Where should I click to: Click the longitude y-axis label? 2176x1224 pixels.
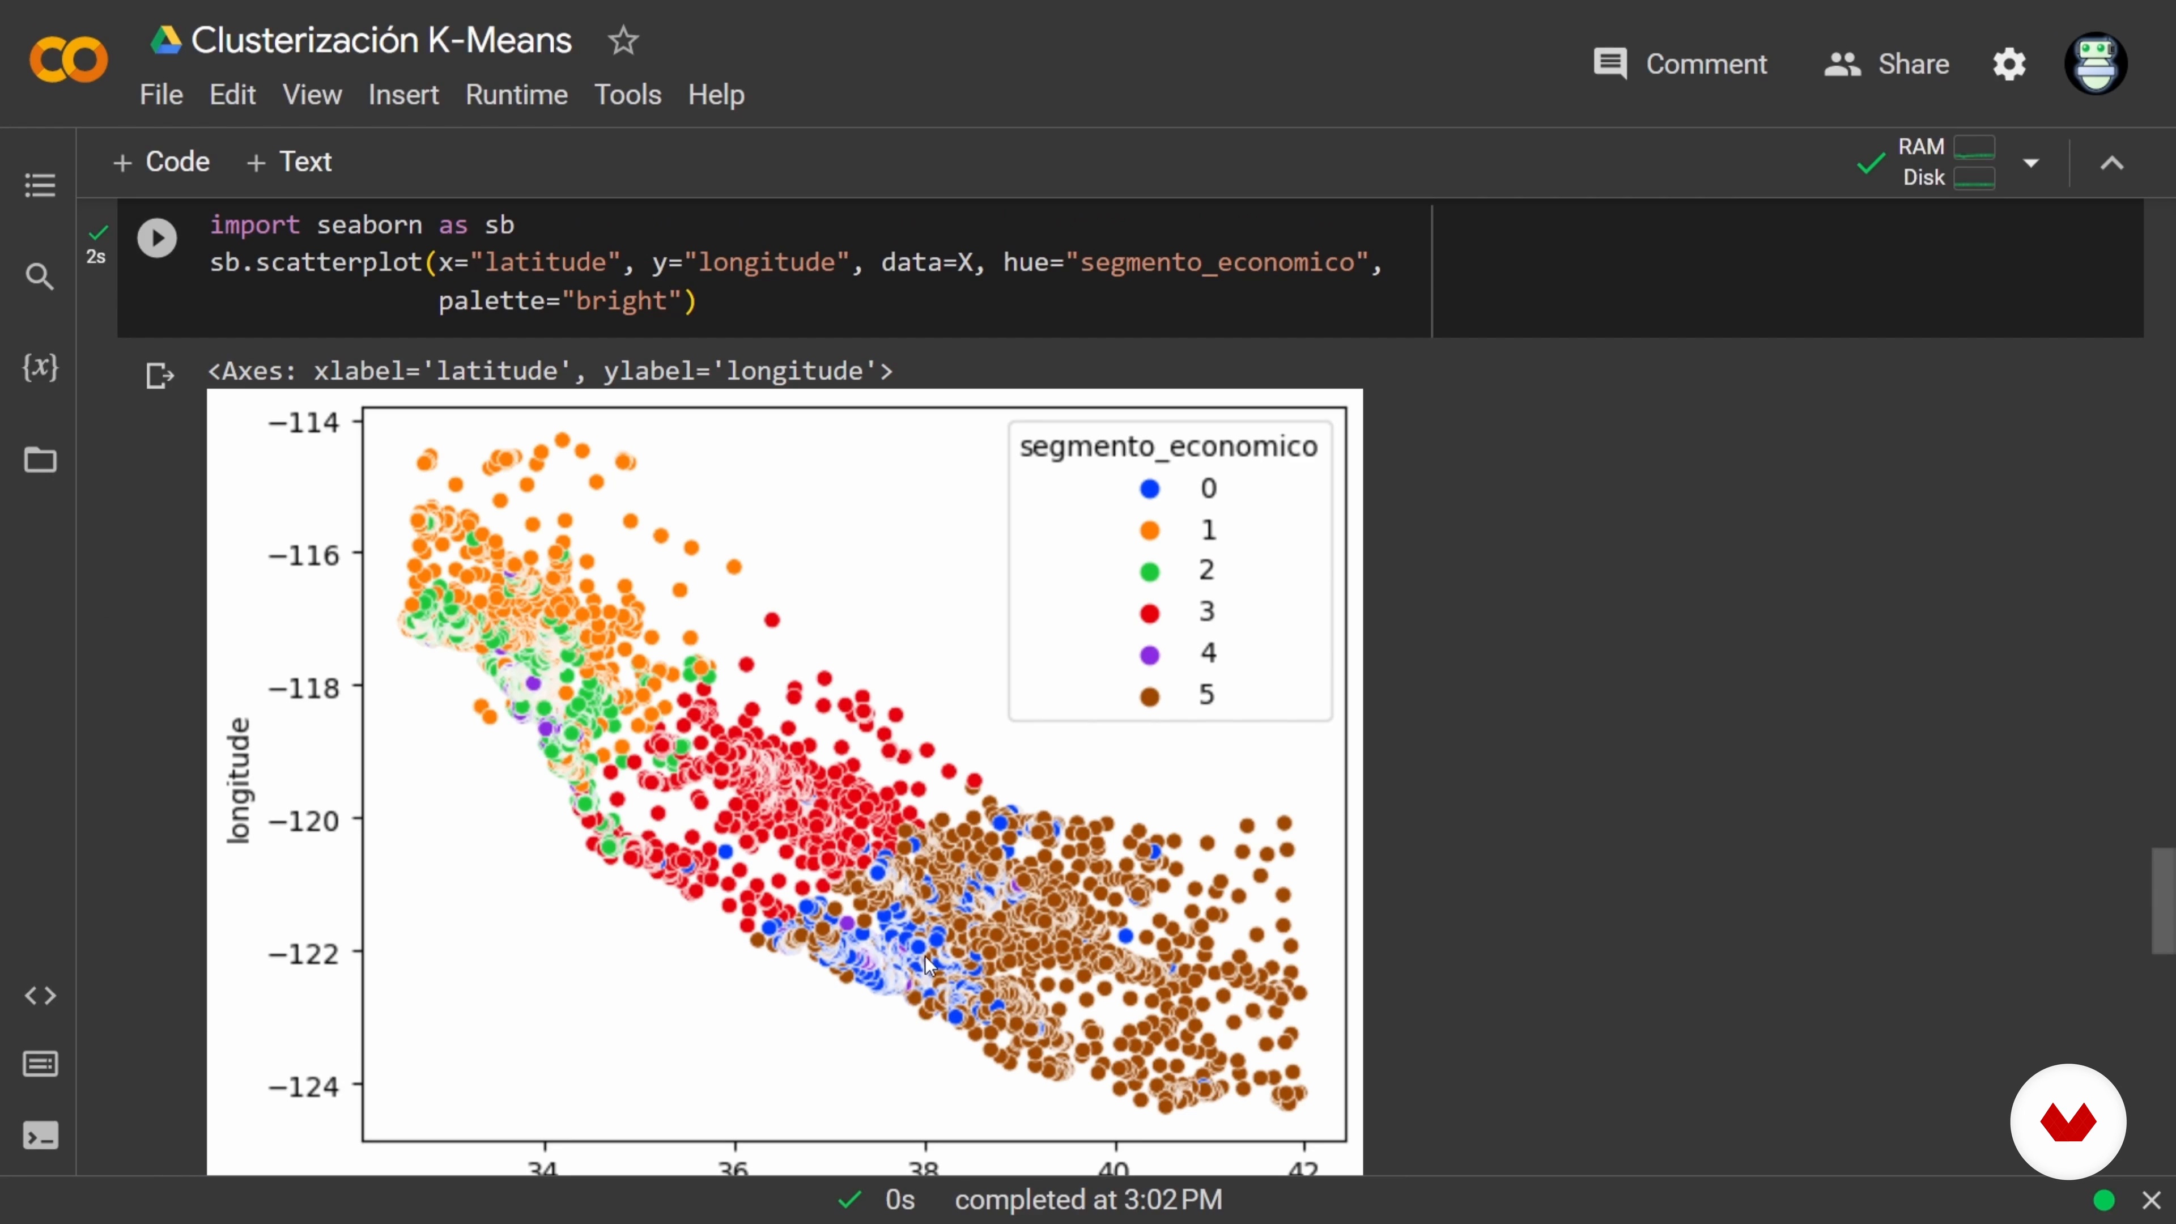pyautogui.click(x=239, y=780)
